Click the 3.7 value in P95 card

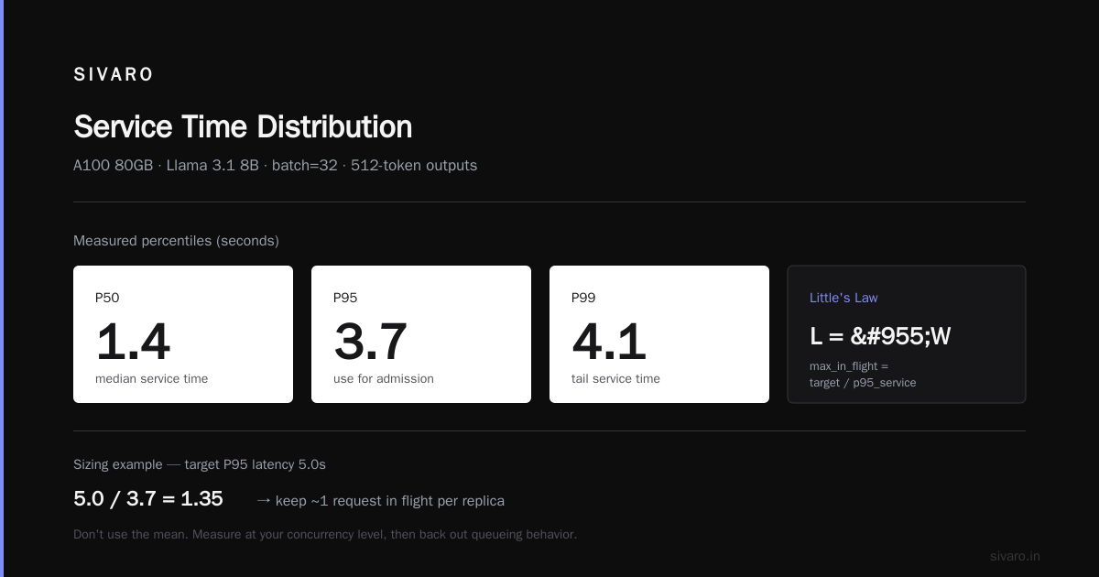(370, 342)
